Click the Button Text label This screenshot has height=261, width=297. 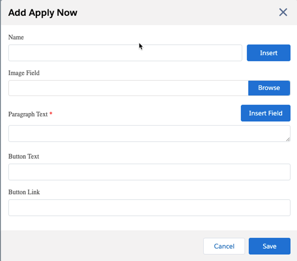pyautogui.click(x=24, y=156)
